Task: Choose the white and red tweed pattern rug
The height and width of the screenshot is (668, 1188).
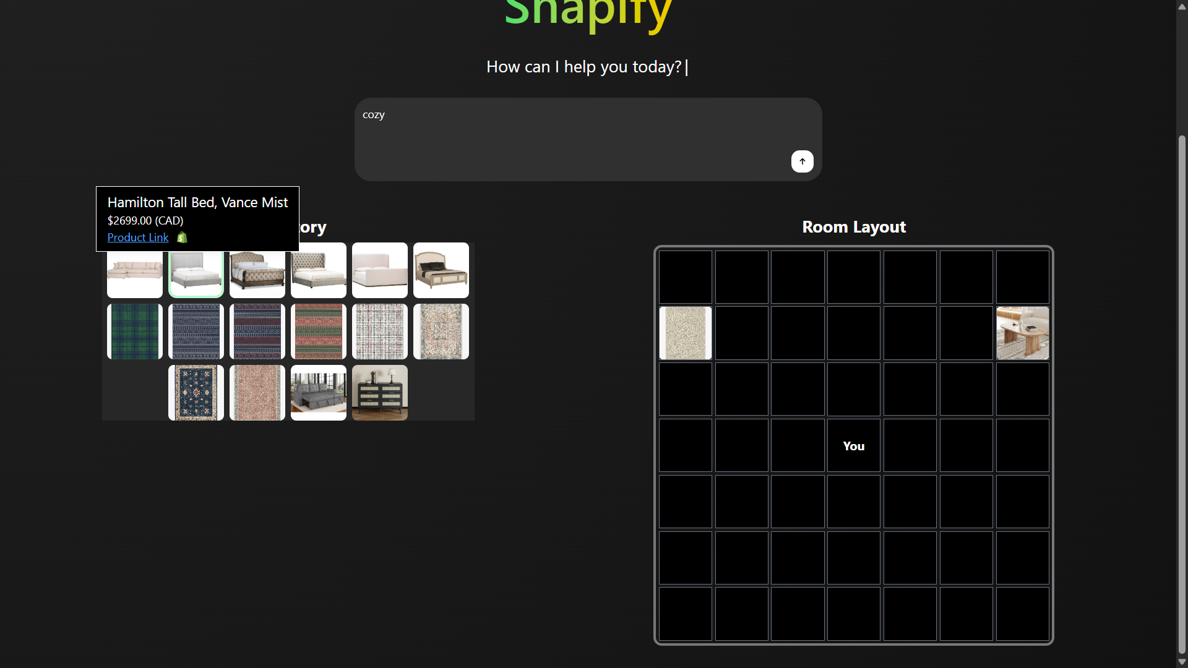Action: coord(380,332)
